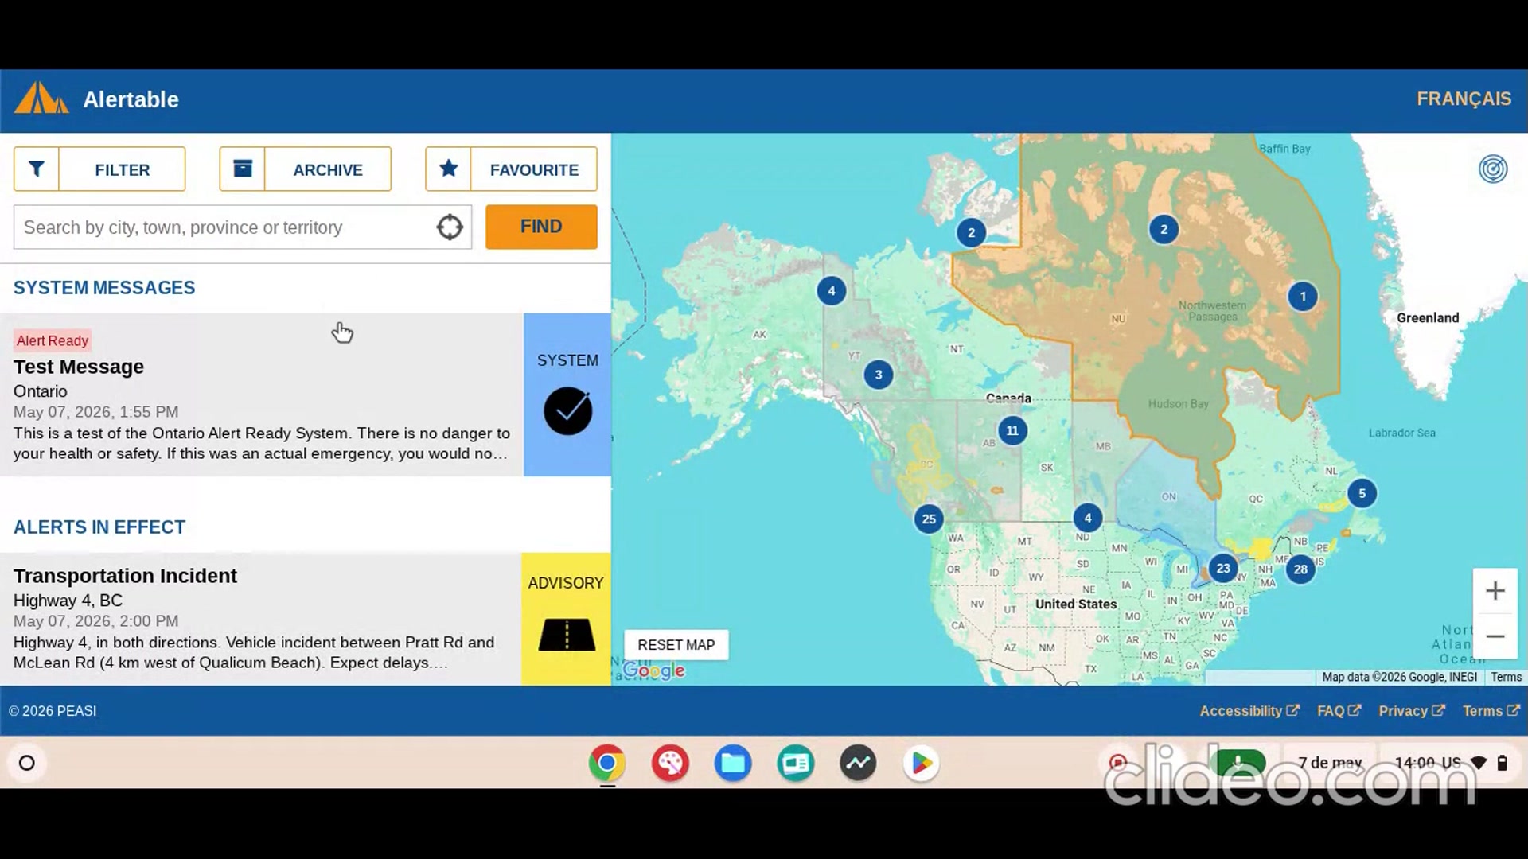Click the ARCHIVE button
The height and width of the screenshot is (859, 1528).
(x=306, y=169)
